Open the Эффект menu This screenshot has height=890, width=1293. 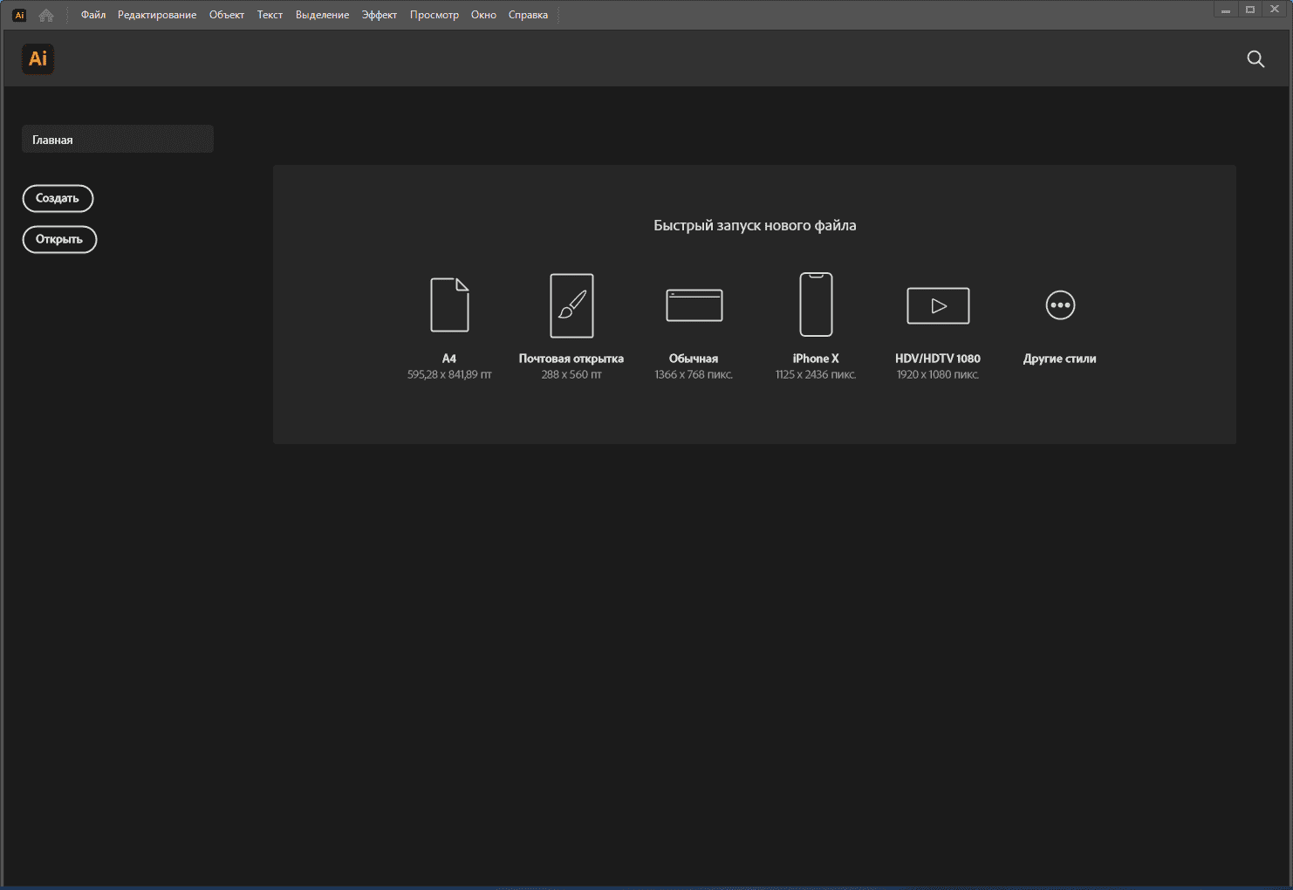(380, 15)
